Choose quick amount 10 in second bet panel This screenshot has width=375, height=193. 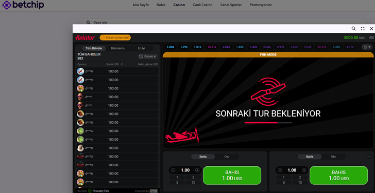tap(300, 183)
